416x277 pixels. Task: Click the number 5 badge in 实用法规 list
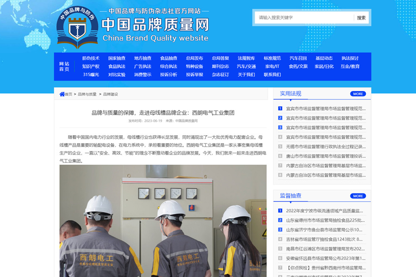pyautogui.click(x=280, y=146)
